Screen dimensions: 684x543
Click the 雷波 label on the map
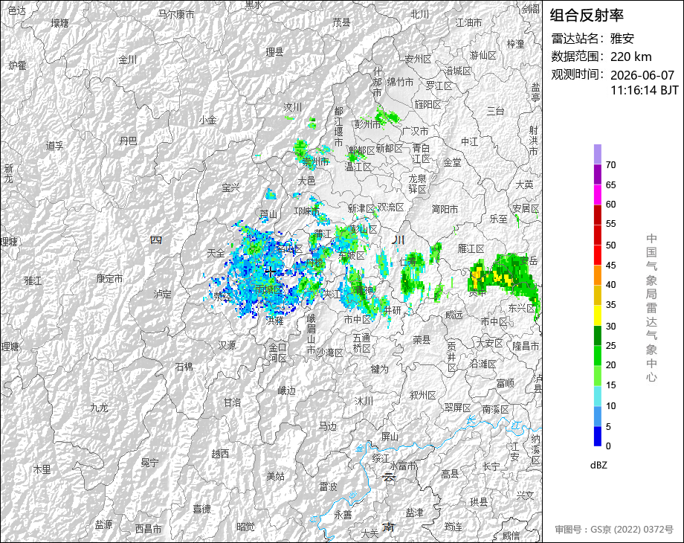pyautogui.click(x=328, y=486)
